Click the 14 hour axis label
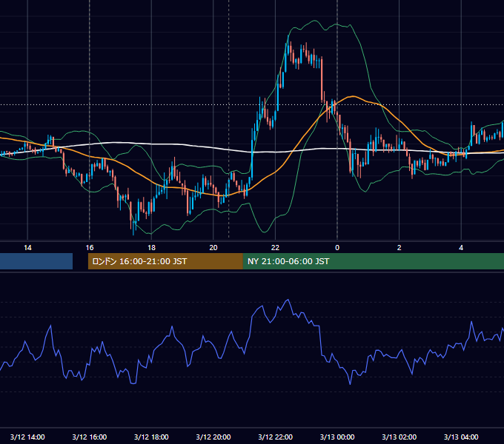The image size is (504, 444). click(27, 248)
